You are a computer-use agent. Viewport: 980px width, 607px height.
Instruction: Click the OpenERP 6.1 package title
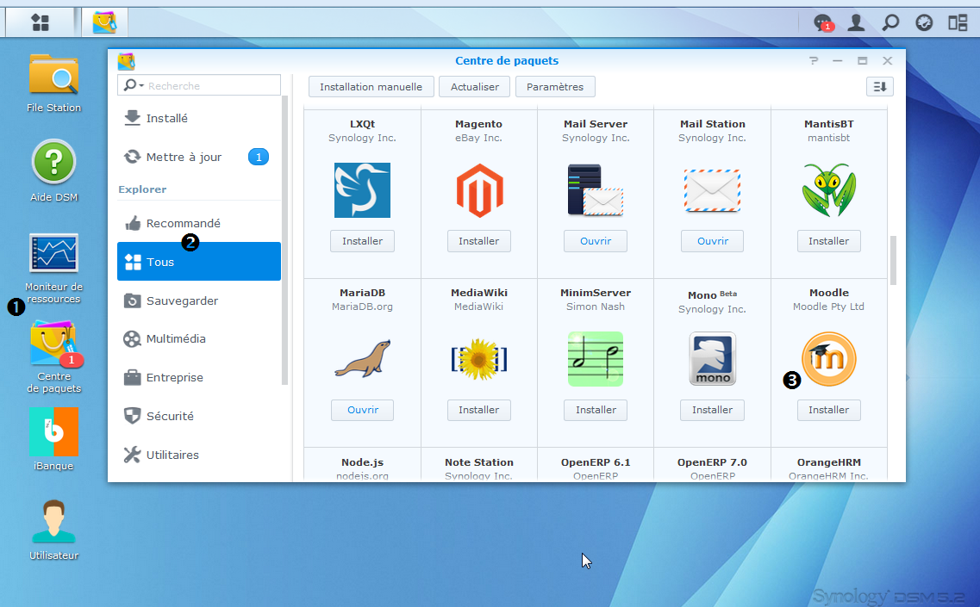[x=596, y=462]
